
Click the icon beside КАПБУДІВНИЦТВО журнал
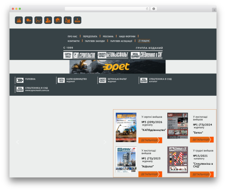pos(61,80)
